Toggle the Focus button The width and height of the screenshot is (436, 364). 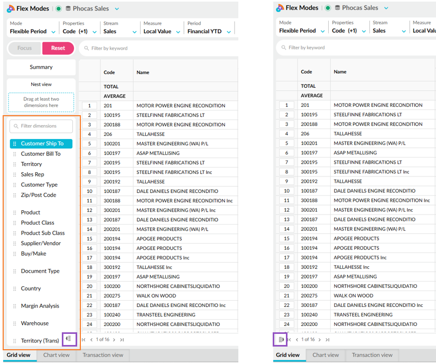click(24, 48)
